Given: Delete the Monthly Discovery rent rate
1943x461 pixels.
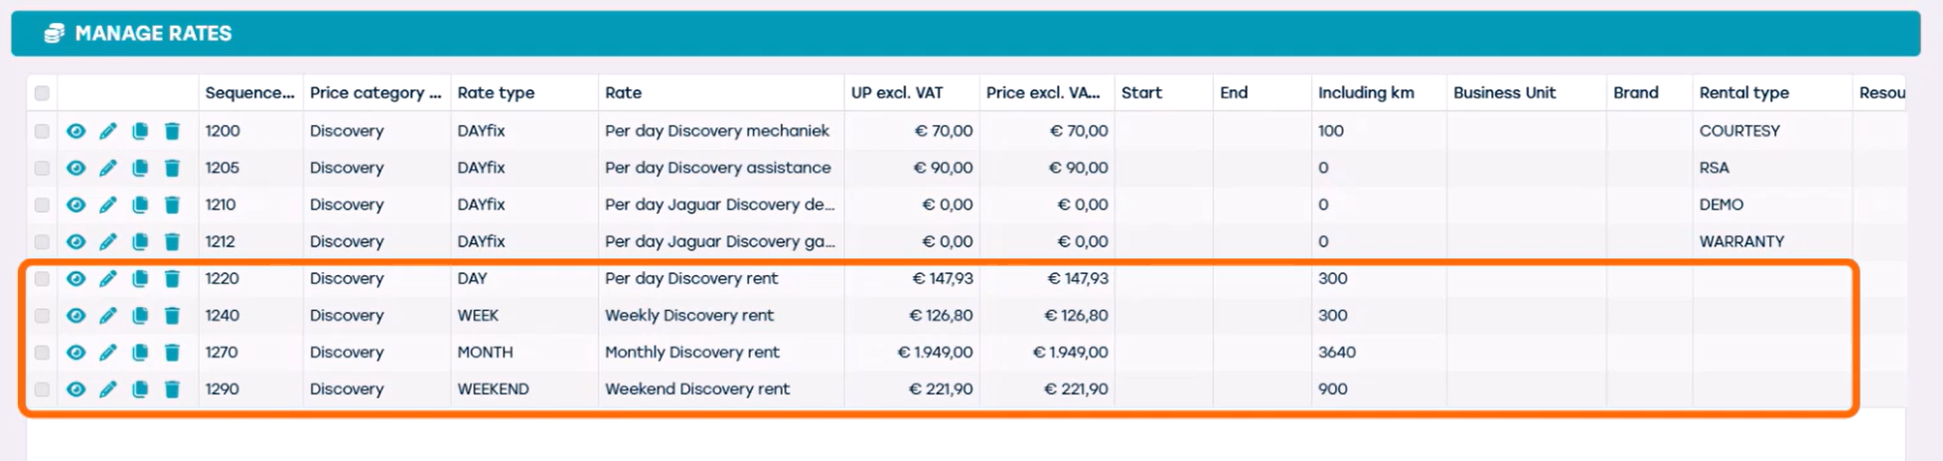Looking at the screenshot, I should pyautogui.click(x=172, y=353).
